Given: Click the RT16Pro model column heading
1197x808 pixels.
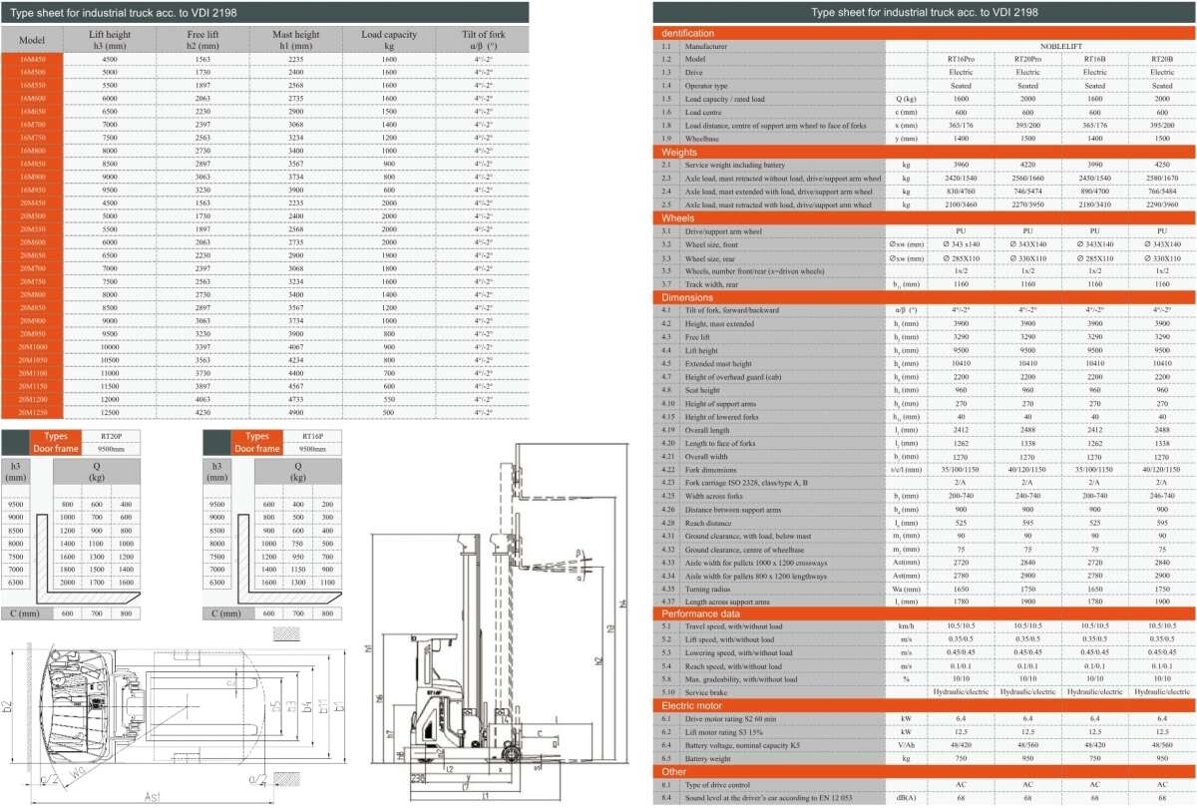Looking at the screenshot, I should click(x=961, y=59).
